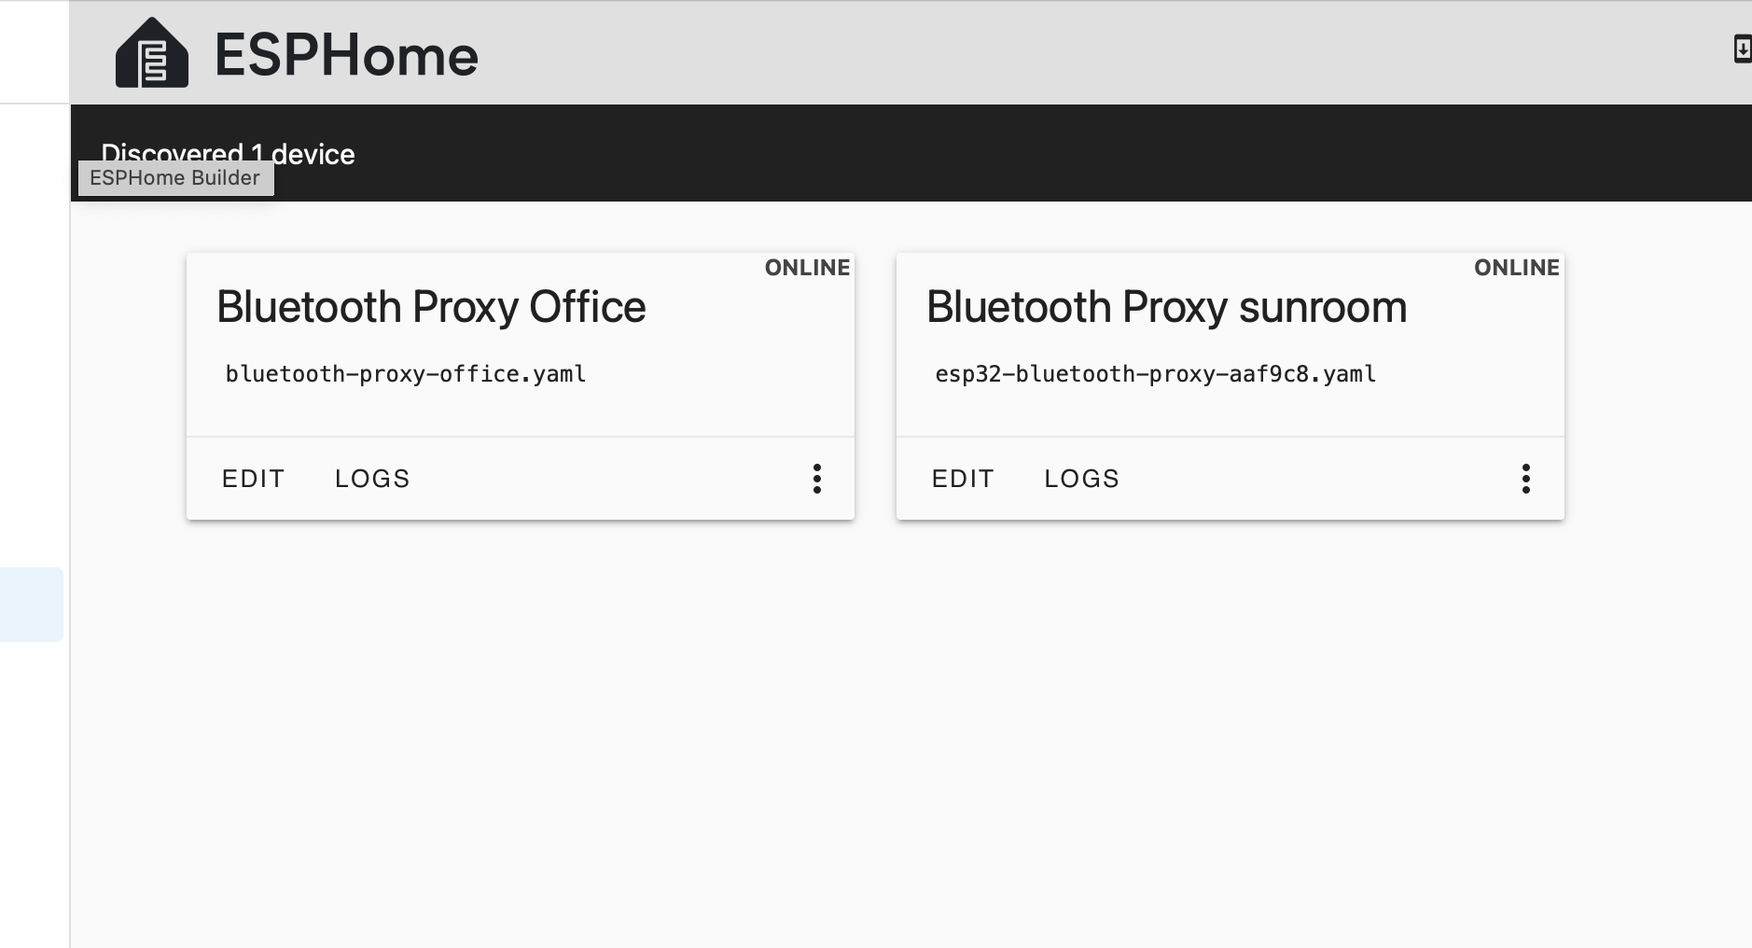Click the ESPHome title text
Viewport: 1752px width, 948px height.
pos(346,55)
